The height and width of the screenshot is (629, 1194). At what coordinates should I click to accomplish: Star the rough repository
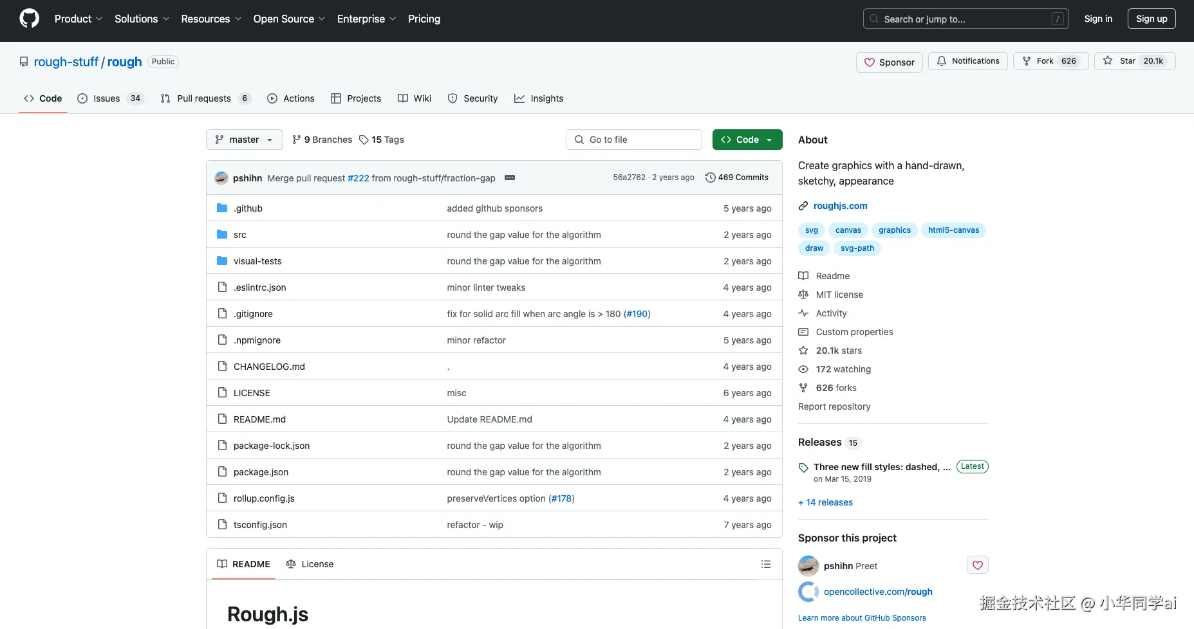pyautogui.click(x=1135, y=61)
